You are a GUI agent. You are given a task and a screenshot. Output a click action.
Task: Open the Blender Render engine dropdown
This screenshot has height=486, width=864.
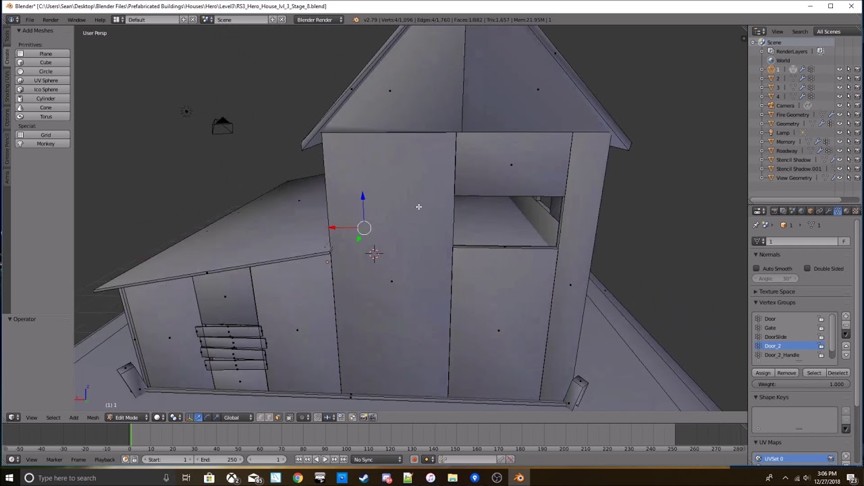pos(319,20)
